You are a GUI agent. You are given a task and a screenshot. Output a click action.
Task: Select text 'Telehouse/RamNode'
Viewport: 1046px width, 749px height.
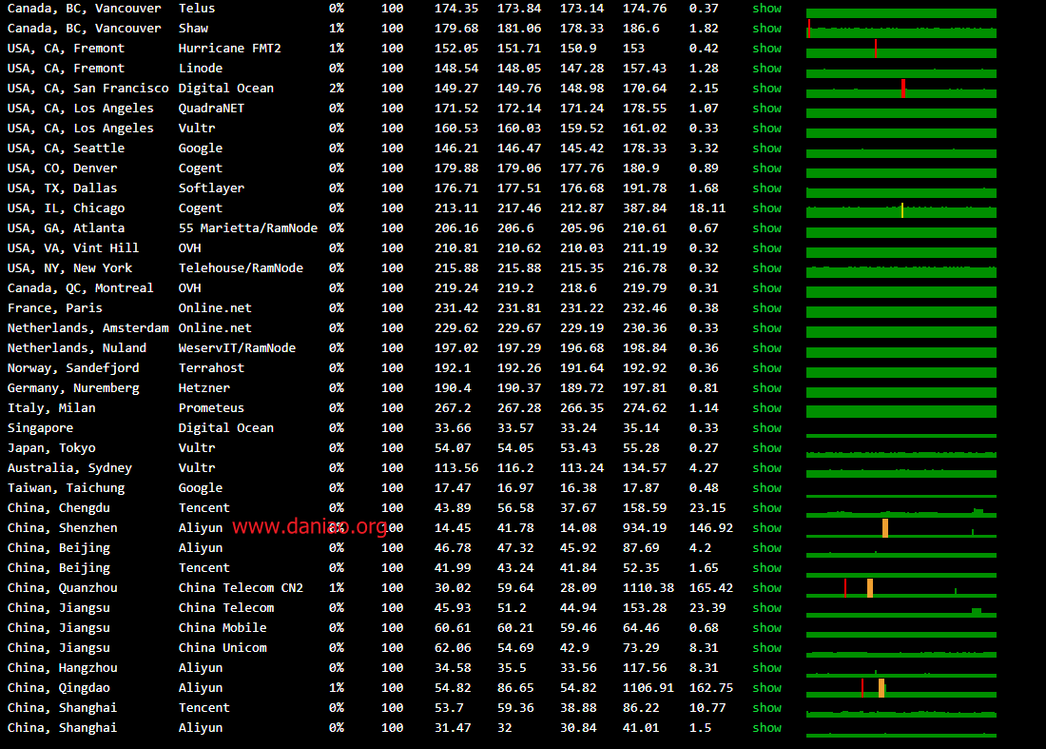click(241, 267)
